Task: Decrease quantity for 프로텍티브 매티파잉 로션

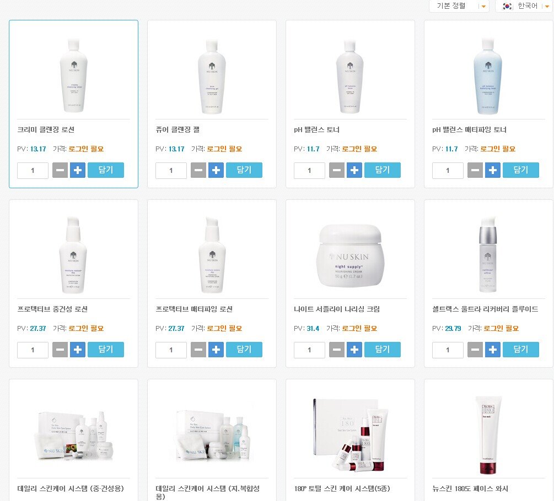Action: (x=198, y=350)
